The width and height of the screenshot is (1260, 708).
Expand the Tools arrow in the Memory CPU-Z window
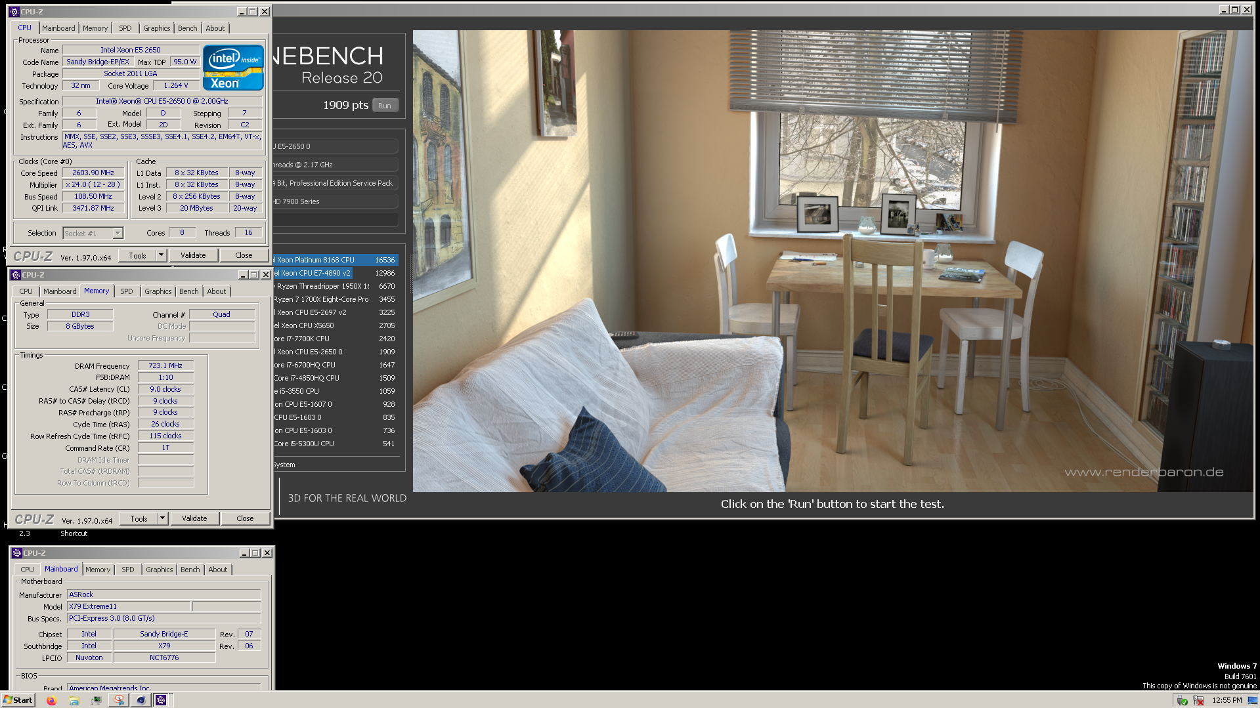162,518
